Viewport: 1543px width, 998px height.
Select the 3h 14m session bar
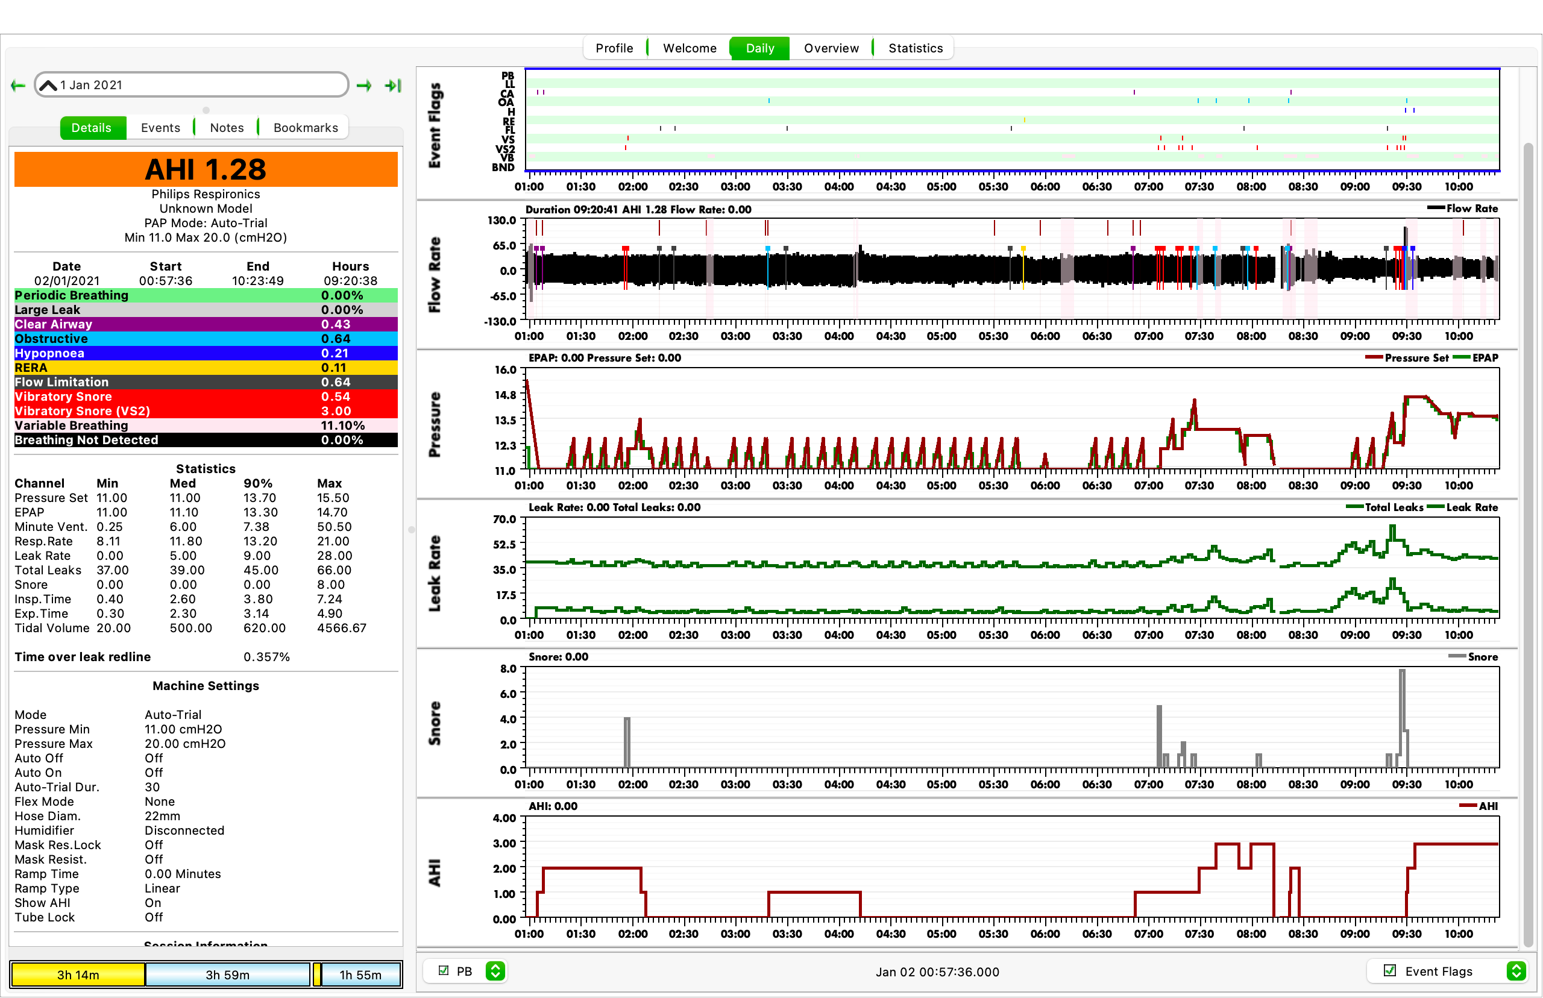click(78, 974)
